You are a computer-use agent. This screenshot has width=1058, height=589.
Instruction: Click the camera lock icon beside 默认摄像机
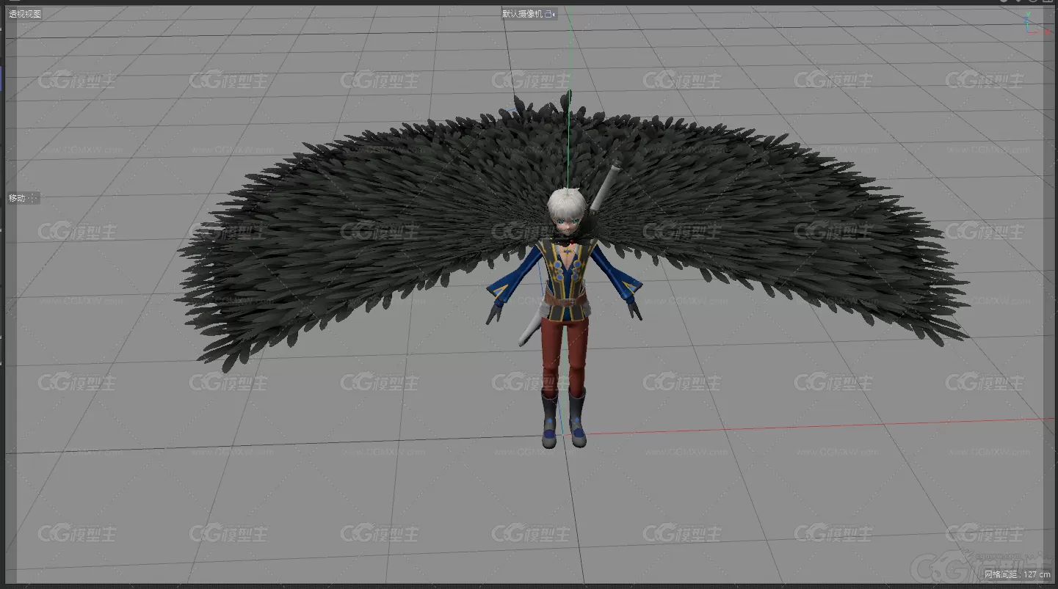pos(552,13)
